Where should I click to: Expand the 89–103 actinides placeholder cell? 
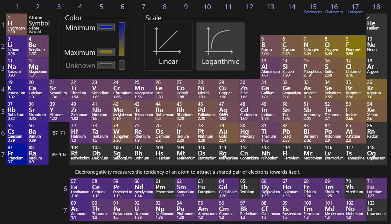[x=59, y=154]
